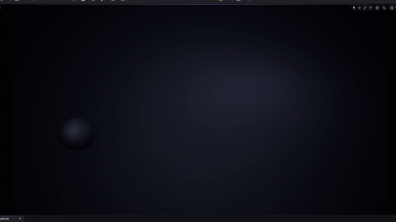The height and width of the screenshot is (222, 396).
Task: Activate the Rotate gizmo tool
Action: point(365,8)
